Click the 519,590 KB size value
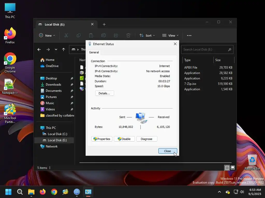This screenshot has width=265, height=198. (x=225, y=84)
